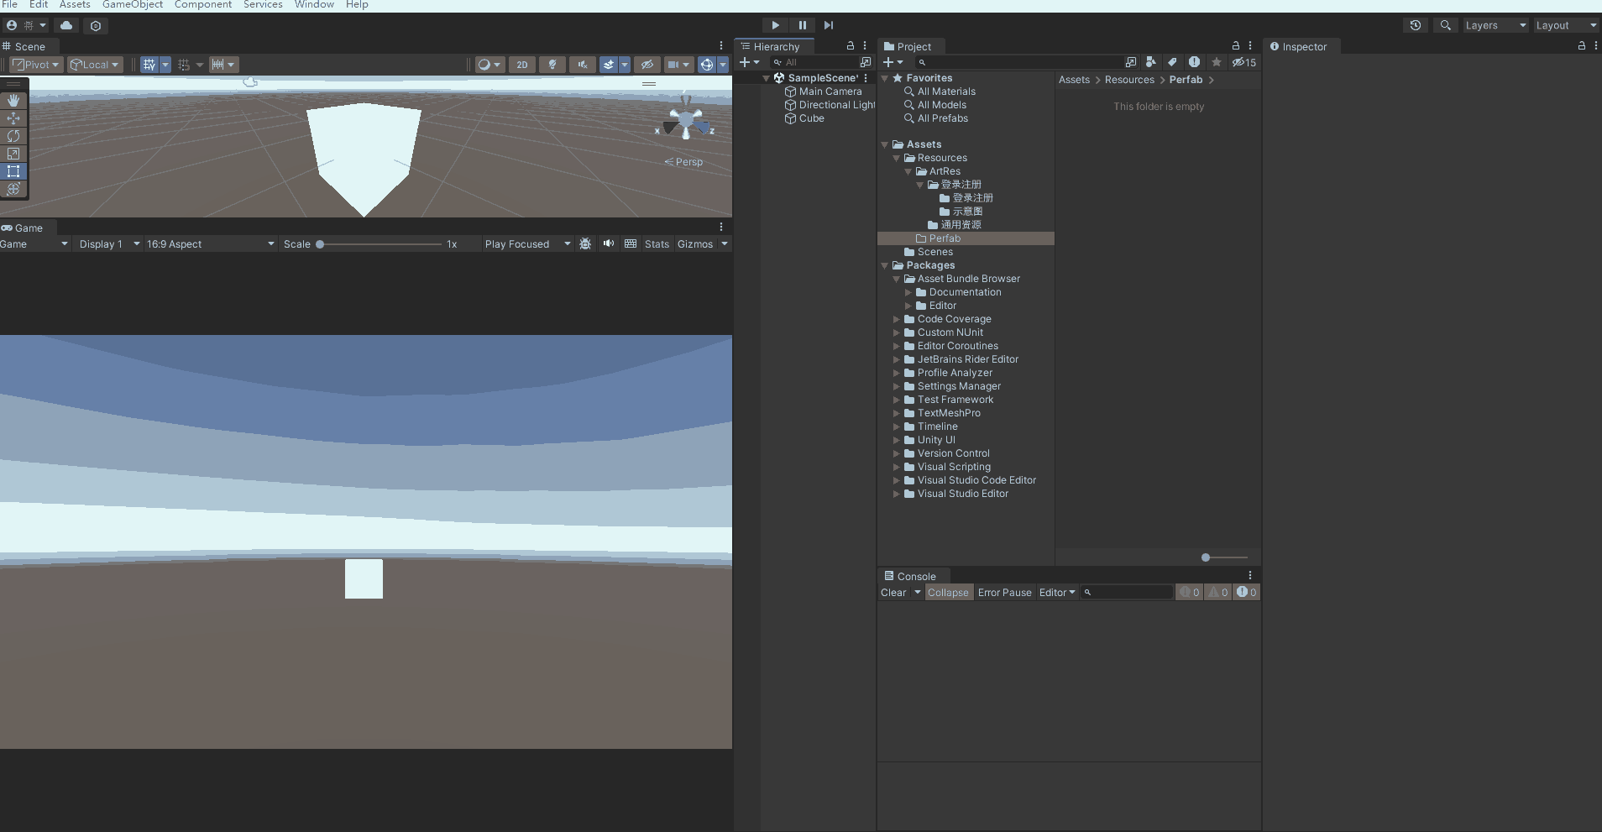Select the Move tool in Scene
Image resolution: width=1602 pixels, height=832 pixels.
coord(13,118)
